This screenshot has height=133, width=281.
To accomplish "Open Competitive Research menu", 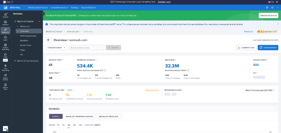I will (x=59, y=8).
